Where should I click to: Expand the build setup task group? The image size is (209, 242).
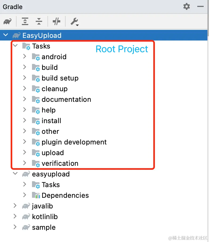tap(25, 78)
